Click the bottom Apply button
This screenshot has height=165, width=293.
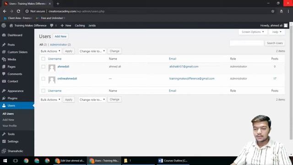pyautogui.click(x=69, y=99)
